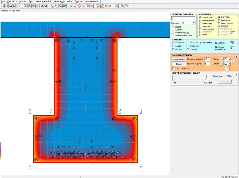Click the Brucia button
The height and width of the screenshot is (178, 239).
179,64
